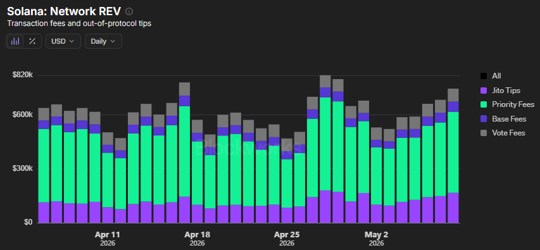
Task: Click the purple Jito Tips swatch
Action: tap(484, 91)
